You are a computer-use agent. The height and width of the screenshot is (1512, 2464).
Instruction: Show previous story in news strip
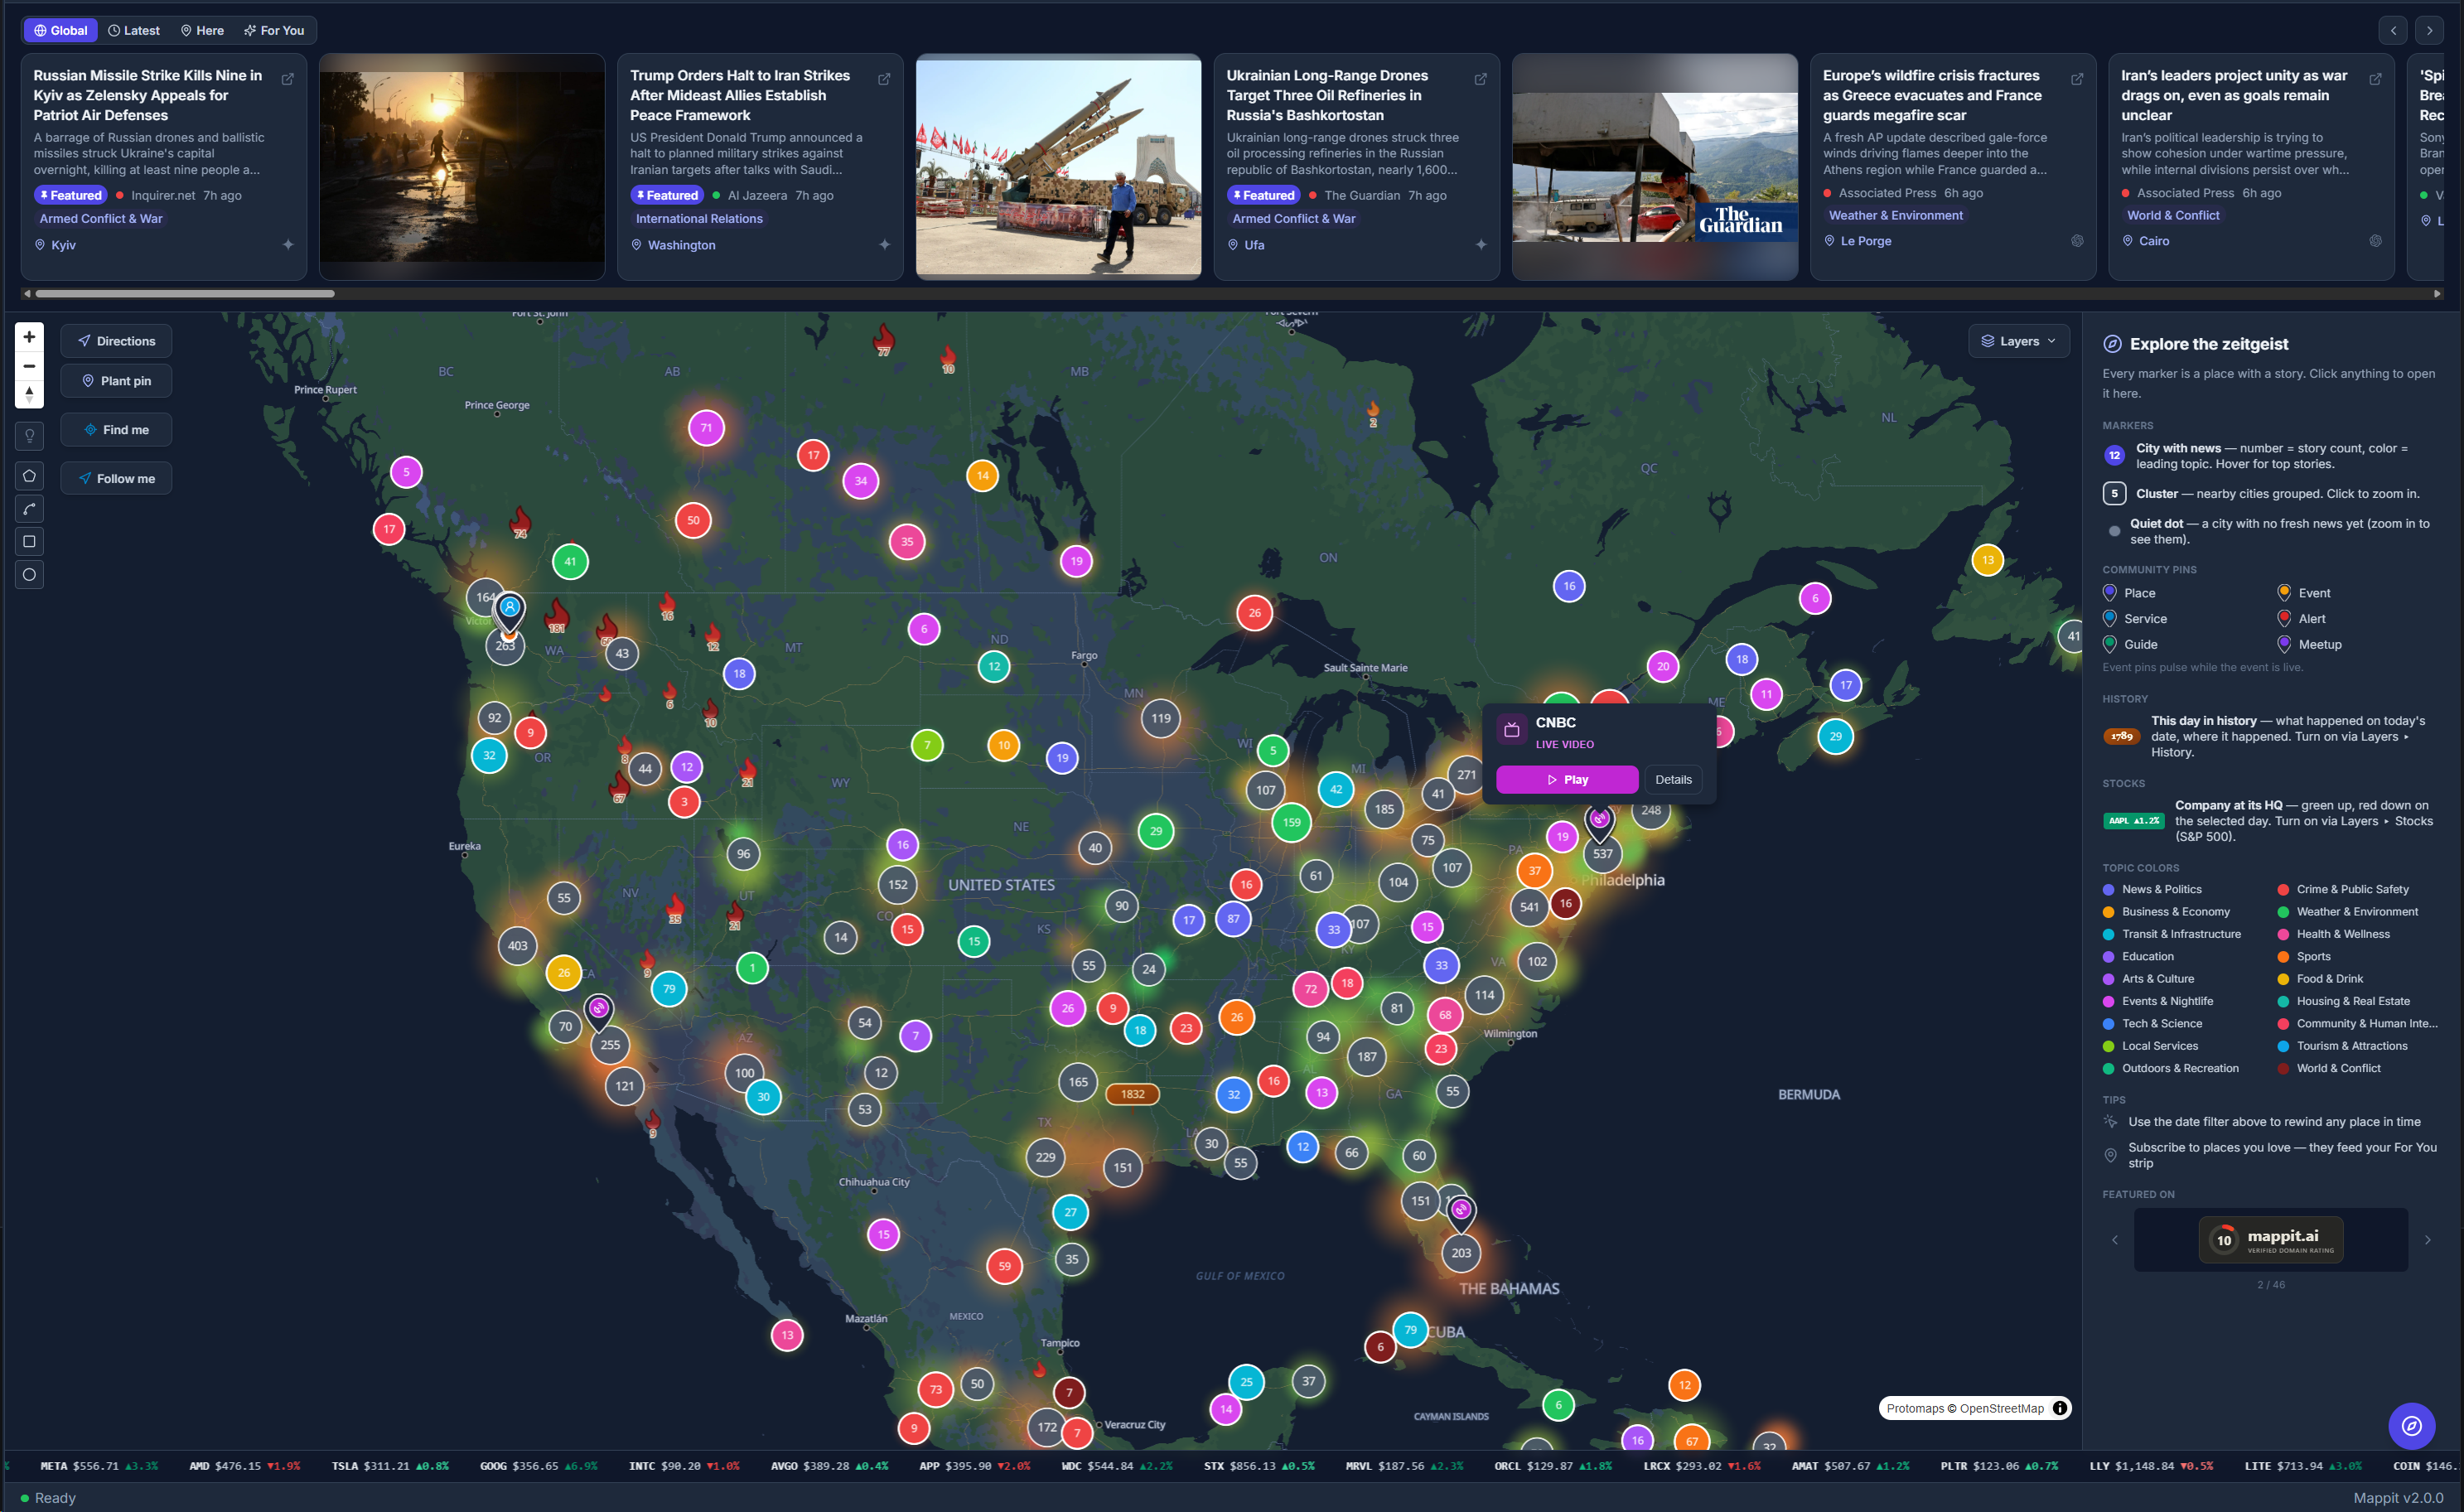[2394, 31]
